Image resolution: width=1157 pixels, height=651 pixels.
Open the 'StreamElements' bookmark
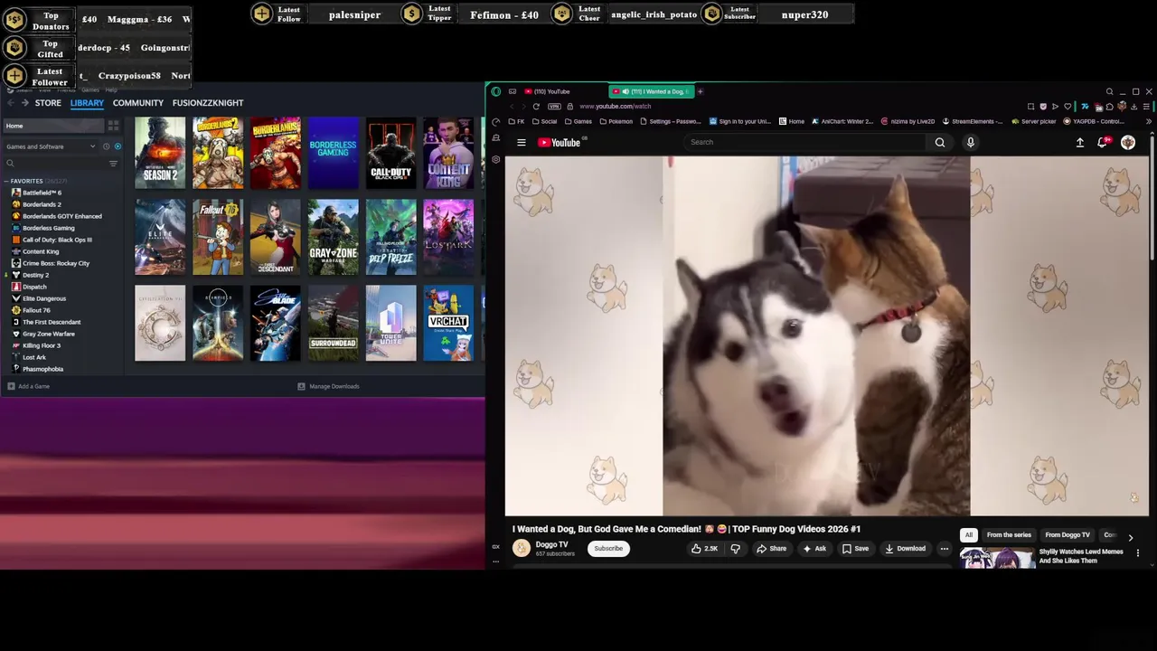point(972,121)
